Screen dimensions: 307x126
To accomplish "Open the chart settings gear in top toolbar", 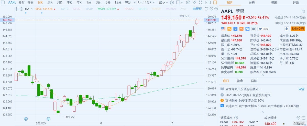I will (172, 3).
